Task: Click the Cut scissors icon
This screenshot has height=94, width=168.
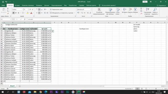Action: 8,9
